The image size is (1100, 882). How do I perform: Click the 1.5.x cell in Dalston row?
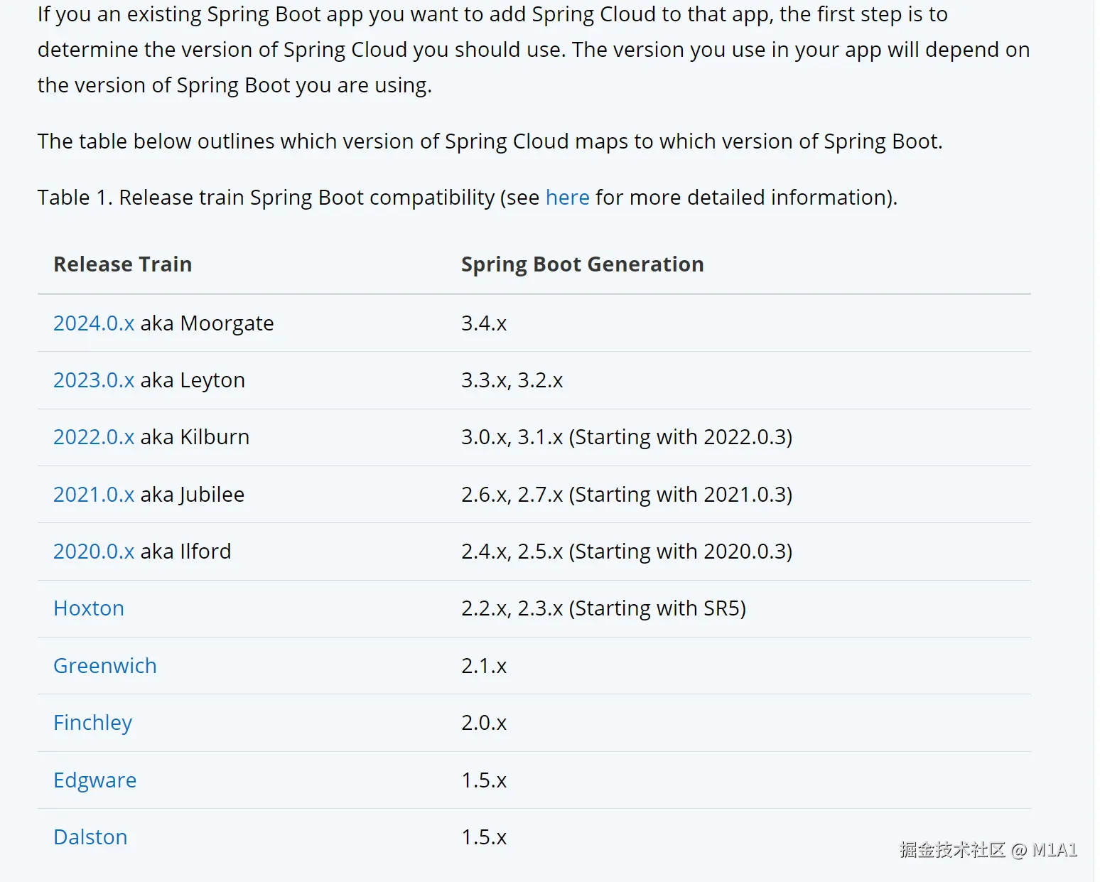[x=484, y=837]
